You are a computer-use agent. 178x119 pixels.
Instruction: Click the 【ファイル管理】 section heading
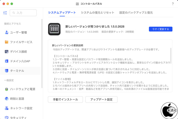(62, 79)
